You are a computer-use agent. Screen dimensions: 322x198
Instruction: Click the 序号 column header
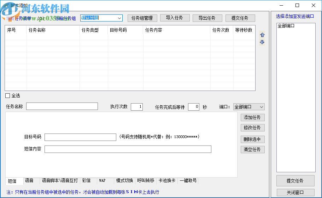pos(16,30)
